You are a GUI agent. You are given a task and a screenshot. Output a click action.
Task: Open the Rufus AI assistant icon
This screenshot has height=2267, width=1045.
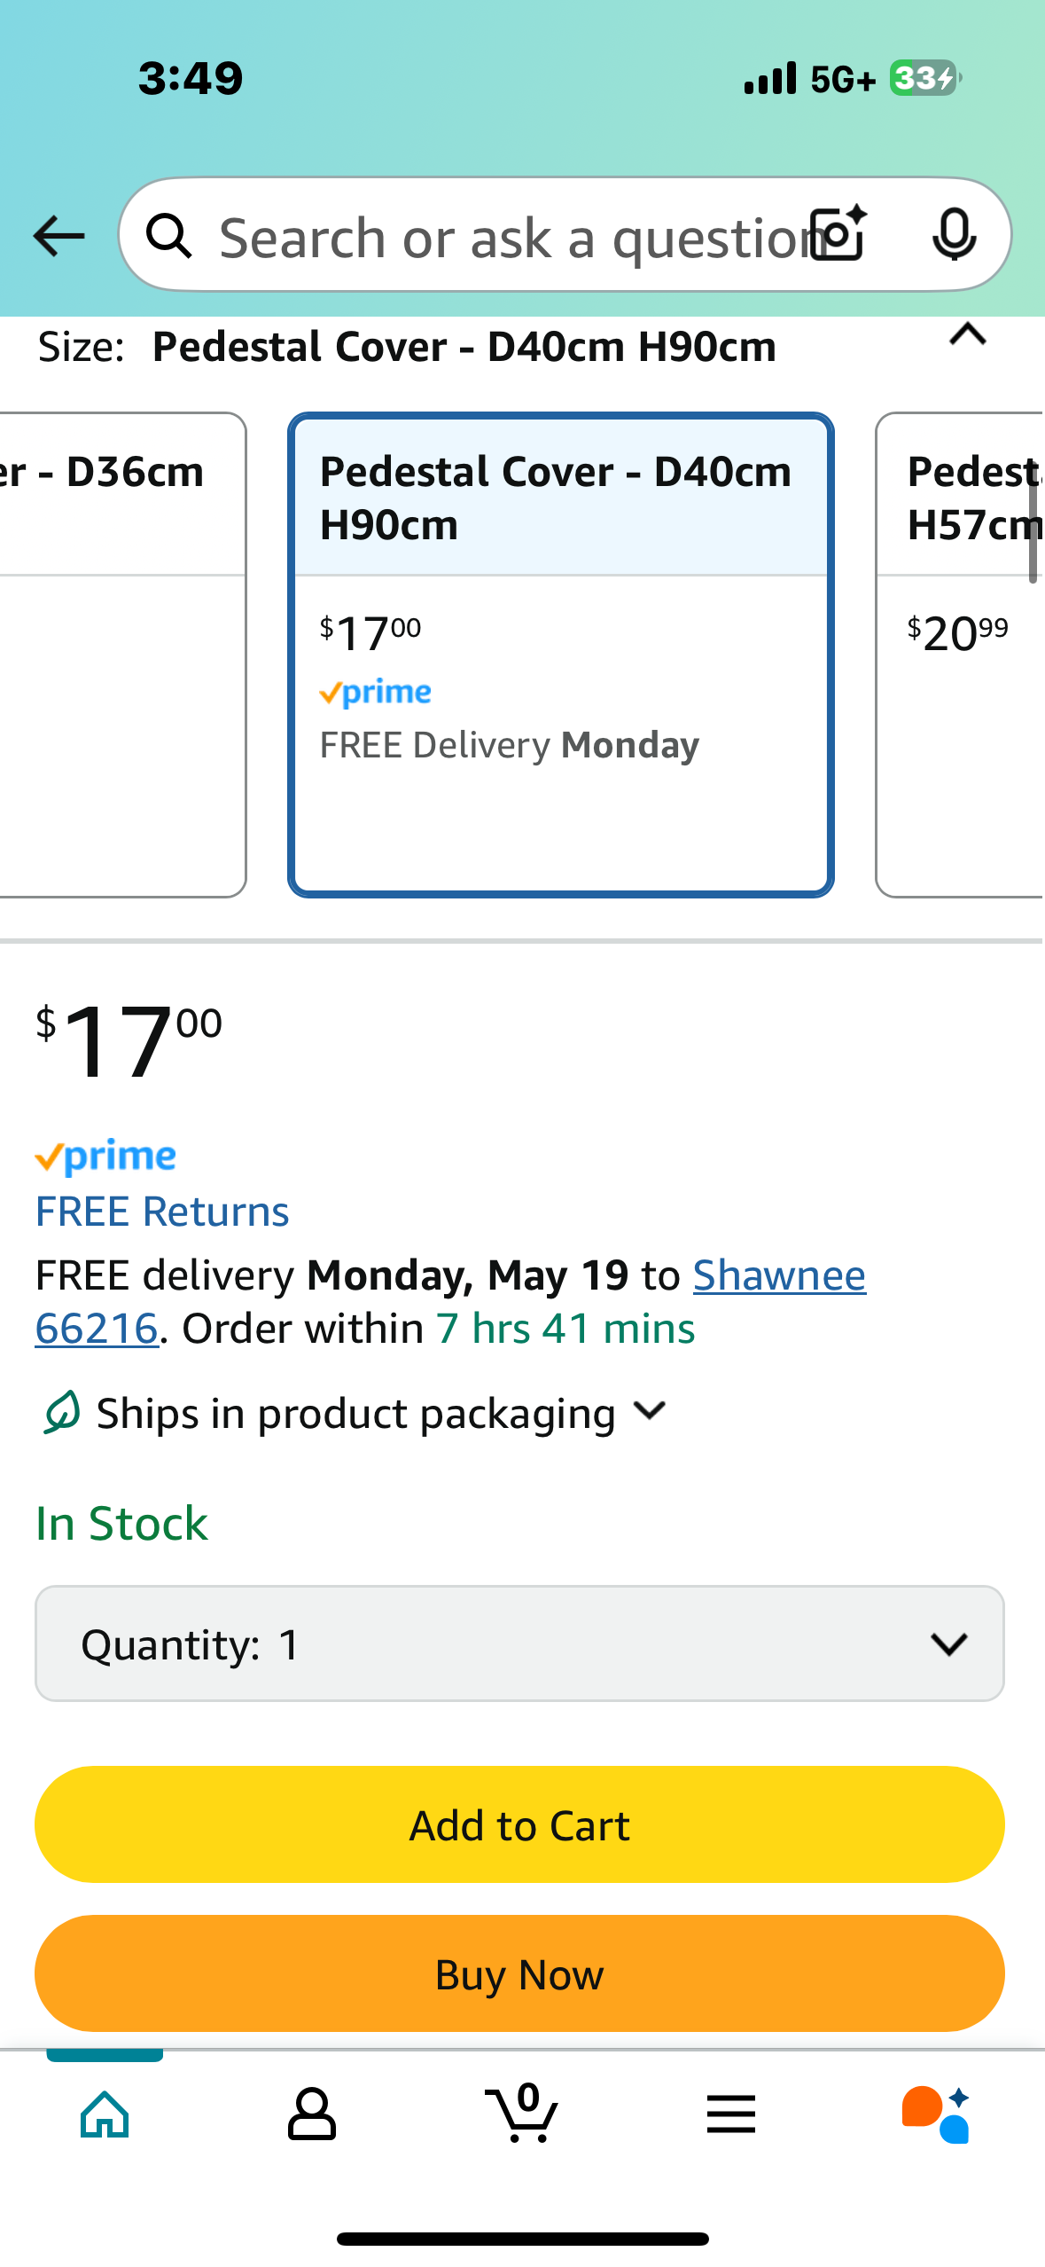tap(936, 2114)
